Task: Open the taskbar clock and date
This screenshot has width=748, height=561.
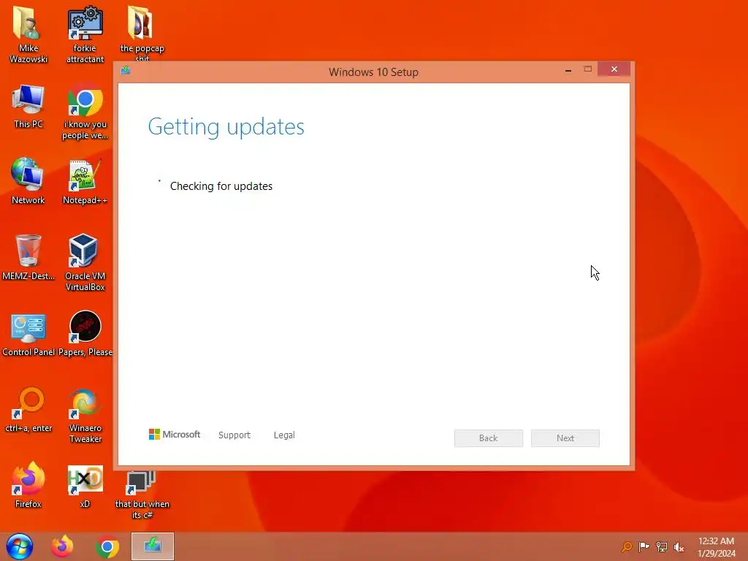Action: (716, 547)
